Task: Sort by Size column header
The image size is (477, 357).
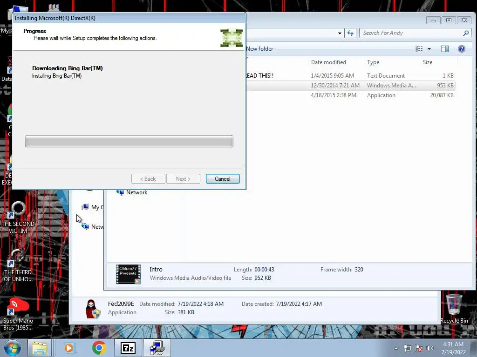Action: point(428,62)
